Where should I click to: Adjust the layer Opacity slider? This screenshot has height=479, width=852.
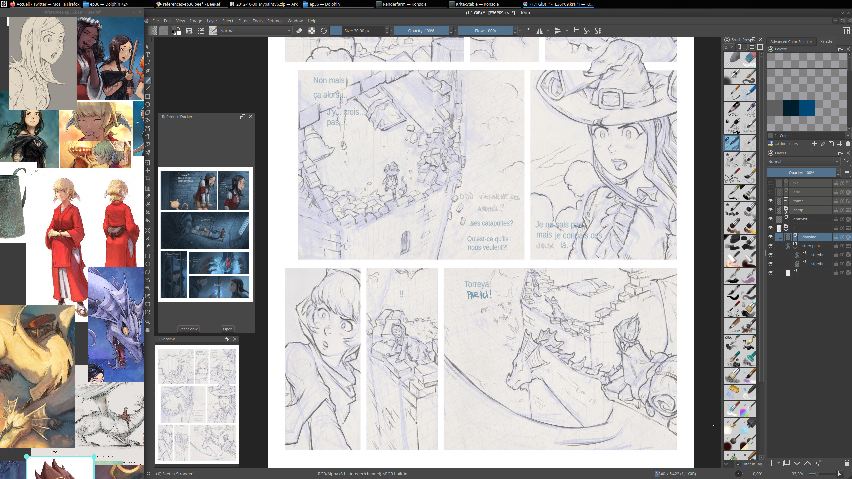pyautogui.click(x=801, y=173)
